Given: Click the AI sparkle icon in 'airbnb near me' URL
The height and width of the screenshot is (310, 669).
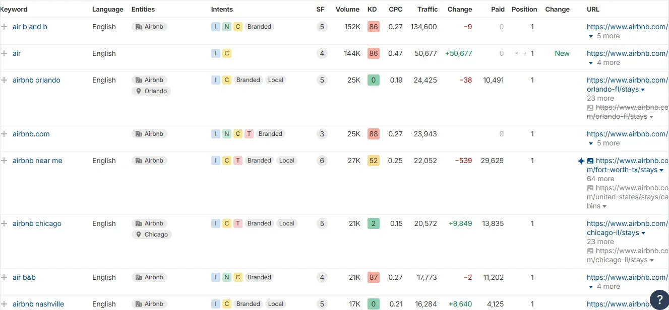Looking at the screenshot, I should (581, 161).
